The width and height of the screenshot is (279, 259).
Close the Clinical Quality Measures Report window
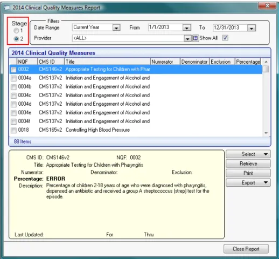(267, 6)
